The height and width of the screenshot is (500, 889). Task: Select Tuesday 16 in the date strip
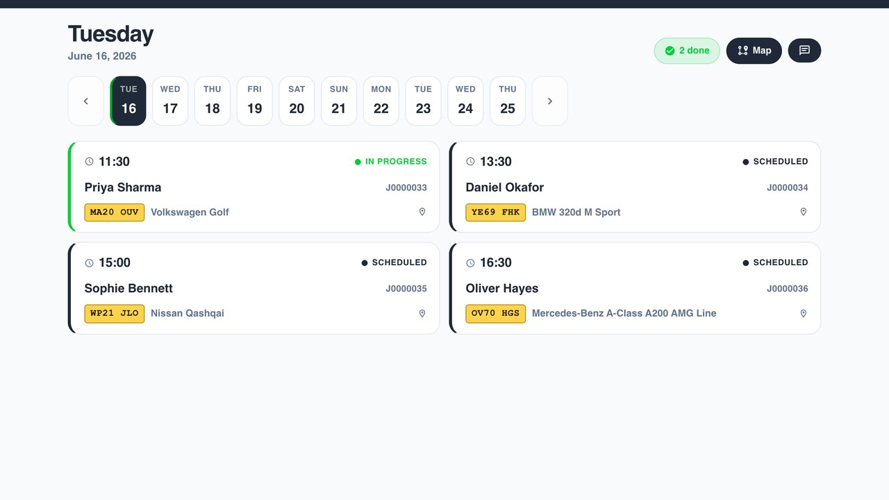(x=128, y=101)
